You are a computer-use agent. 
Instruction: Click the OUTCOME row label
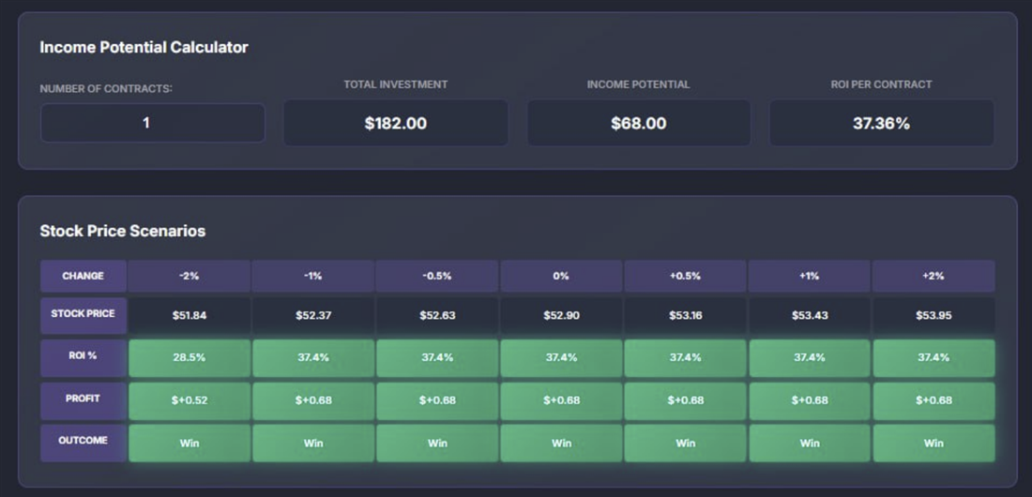83,442
